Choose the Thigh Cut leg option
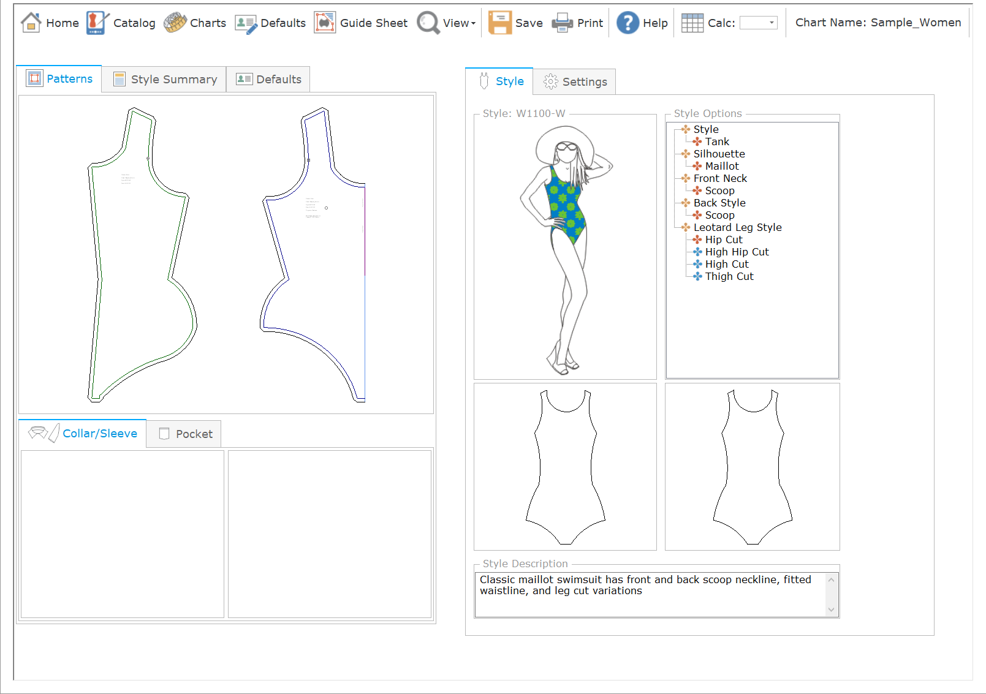 click(729, 276)
